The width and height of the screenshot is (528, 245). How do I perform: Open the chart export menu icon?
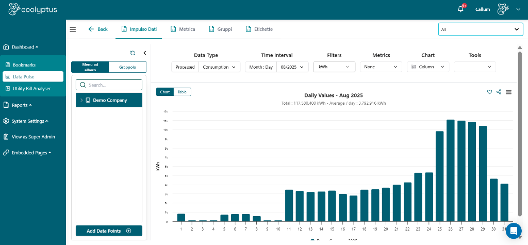tap(508, 92)
